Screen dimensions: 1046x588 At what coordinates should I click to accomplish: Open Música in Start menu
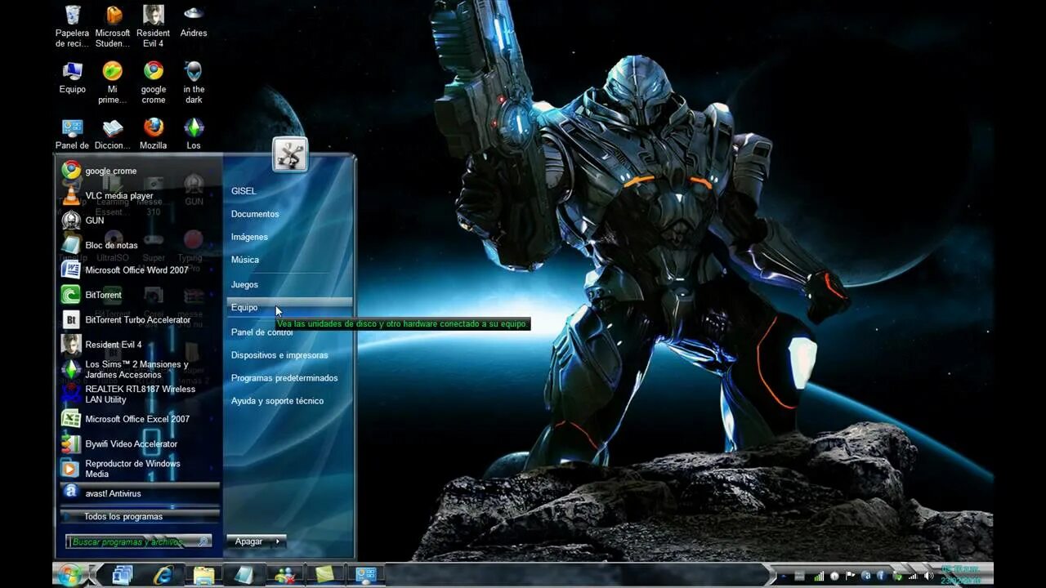pos(289,260)
